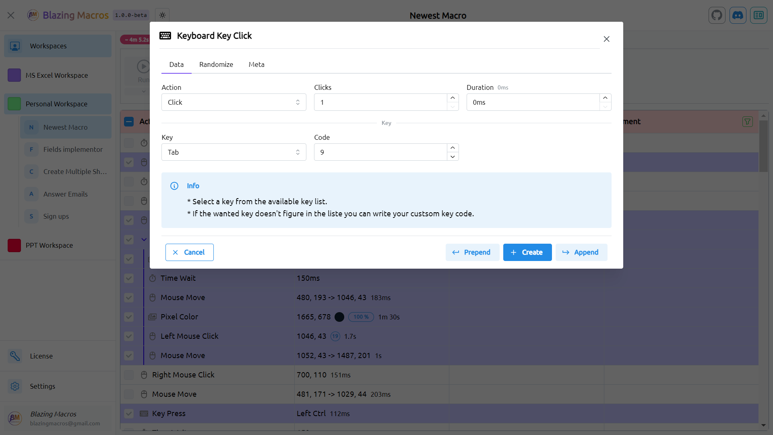Click the keyboard icon in dialog title

pos(165,35)
